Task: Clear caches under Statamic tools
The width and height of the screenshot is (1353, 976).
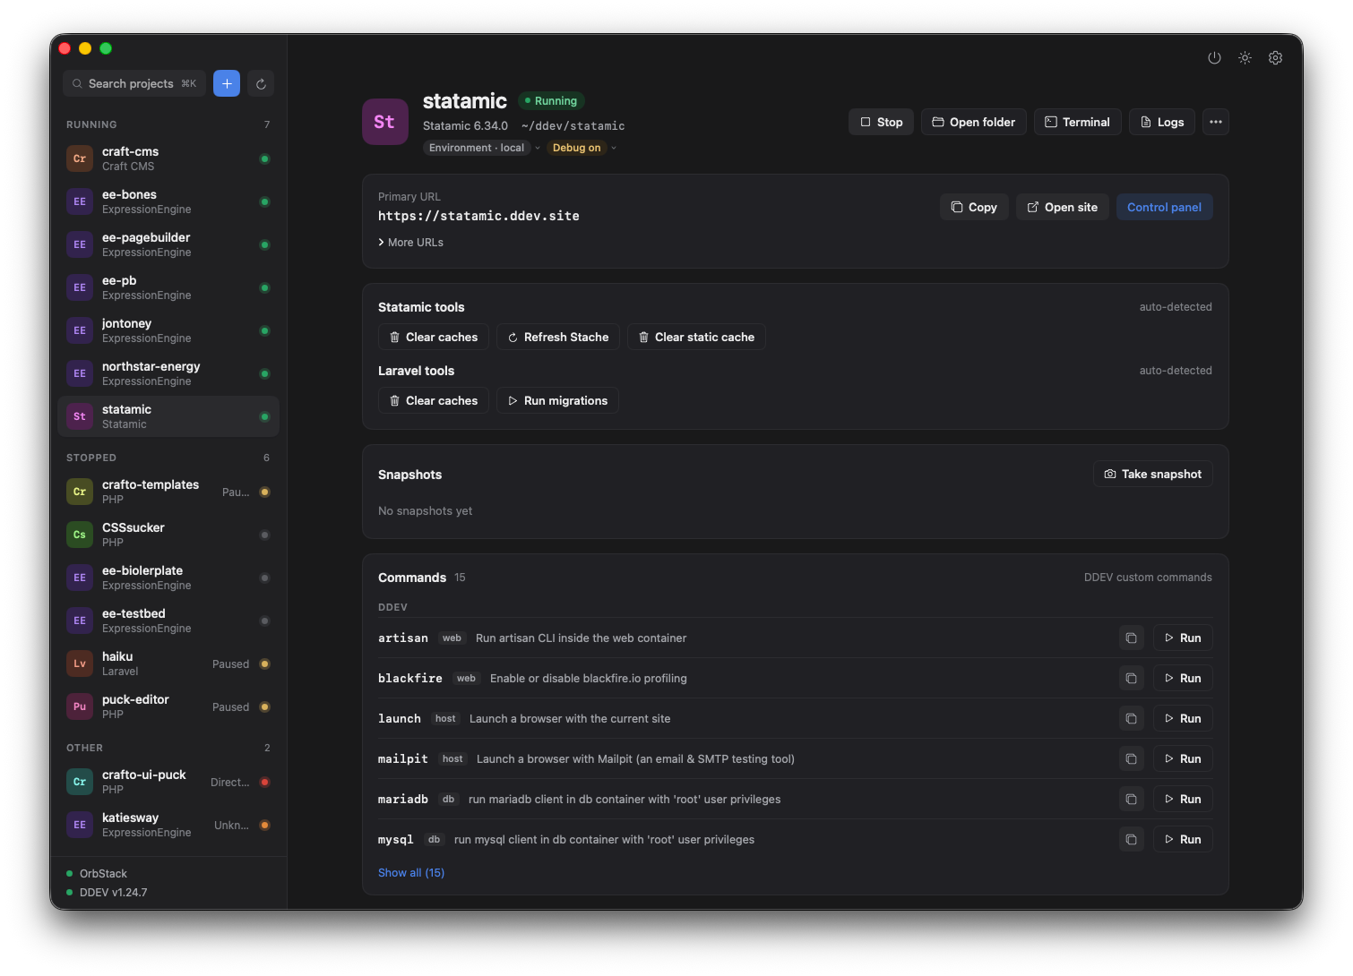Action: tap(433, 337)
